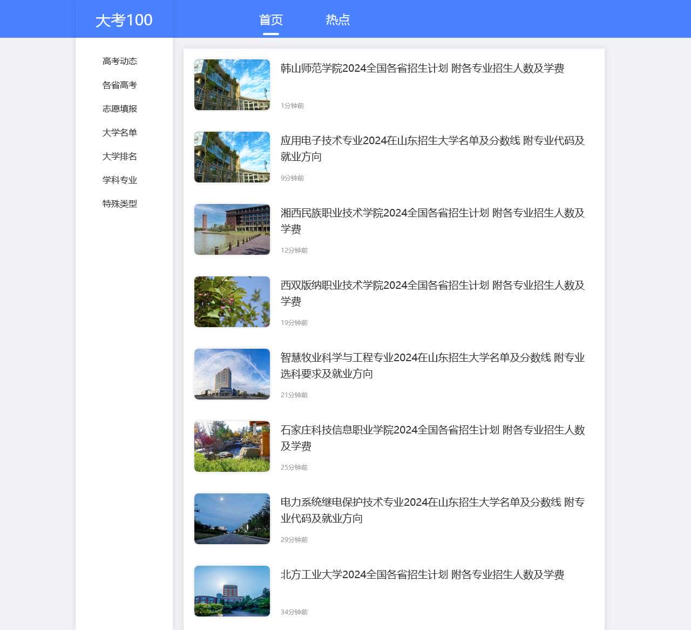Open the 志愿填报 category

pos(119,109)
